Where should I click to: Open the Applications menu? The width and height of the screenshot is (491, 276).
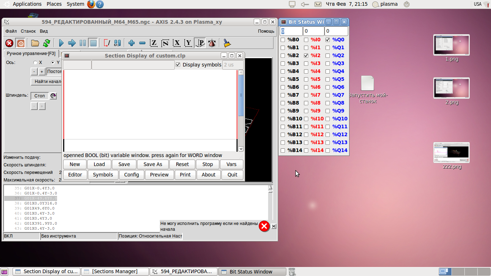point(27,4)
